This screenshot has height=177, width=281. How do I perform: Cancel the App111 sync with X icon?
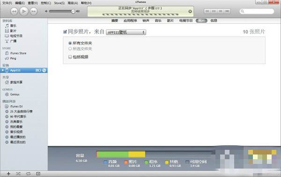tap(190, 11)
